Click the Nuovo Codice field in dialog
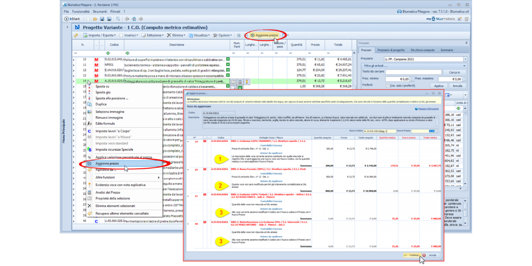532x266 pixels. coord(379,131)
